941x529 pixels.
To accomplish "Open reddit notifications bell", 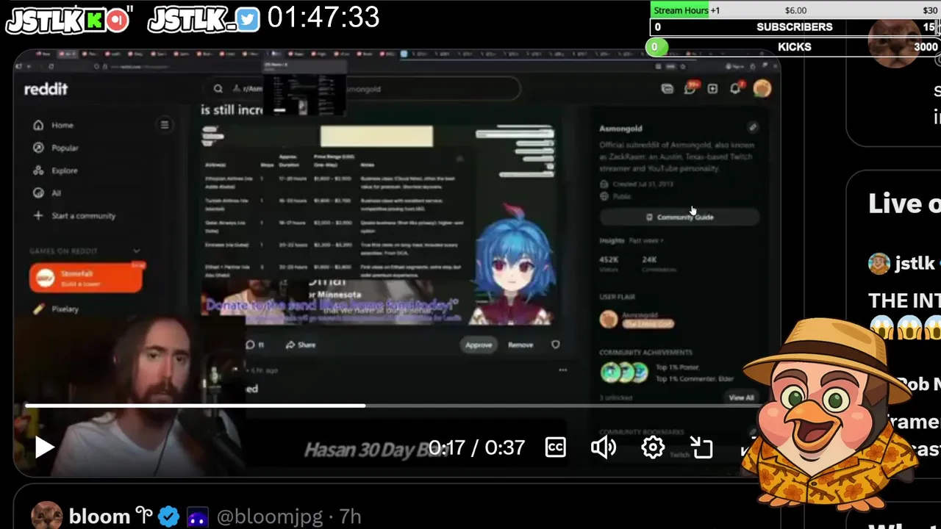I will (735, 89).
